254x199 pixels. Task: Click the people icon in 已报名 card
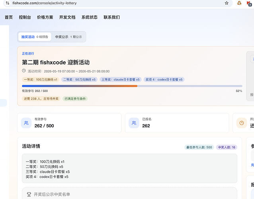pyautogui.click(x=134, y=123)
